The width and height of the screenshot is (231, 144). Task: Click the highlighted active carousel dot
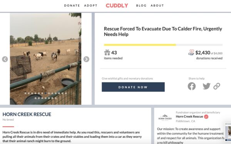46,93
